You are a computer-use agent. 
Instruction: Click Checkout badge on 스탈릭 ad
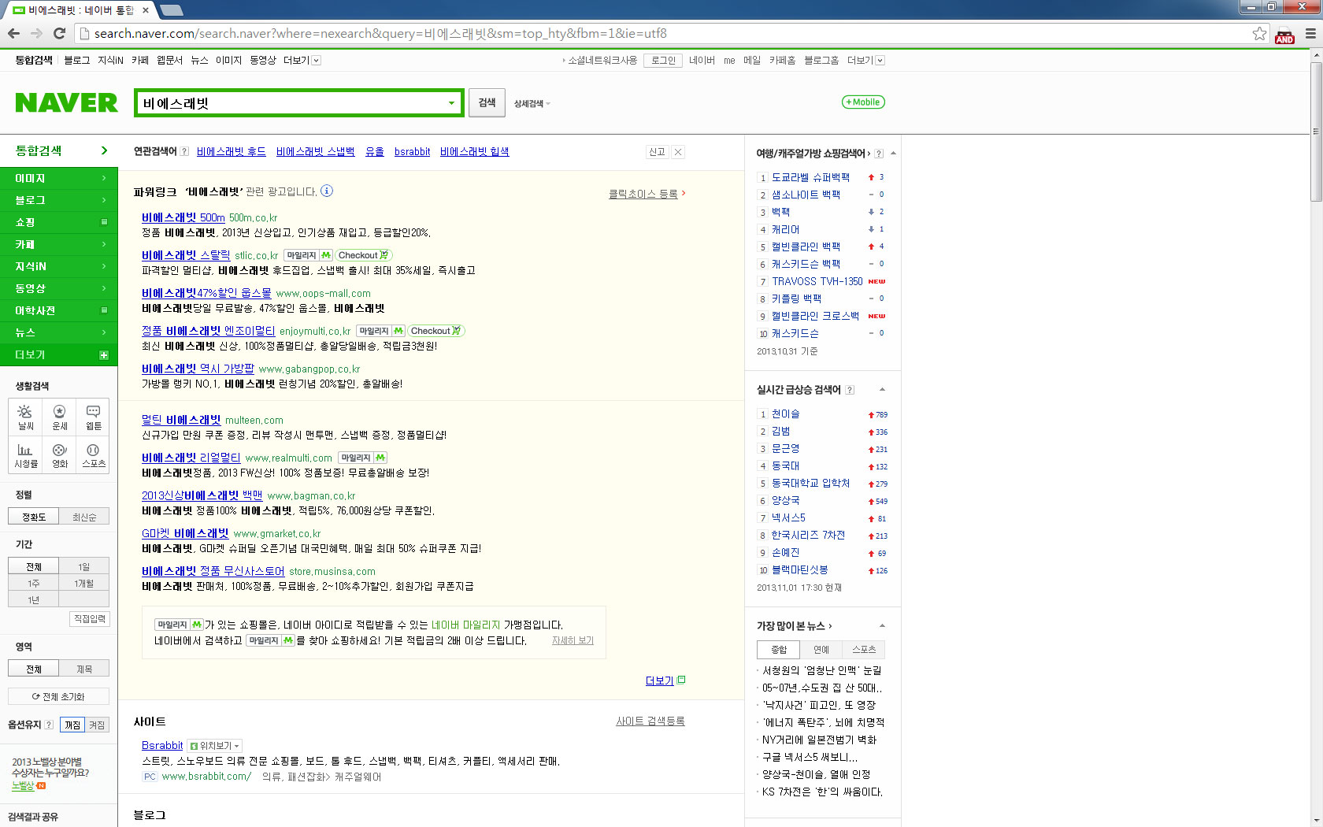[363, 255]
